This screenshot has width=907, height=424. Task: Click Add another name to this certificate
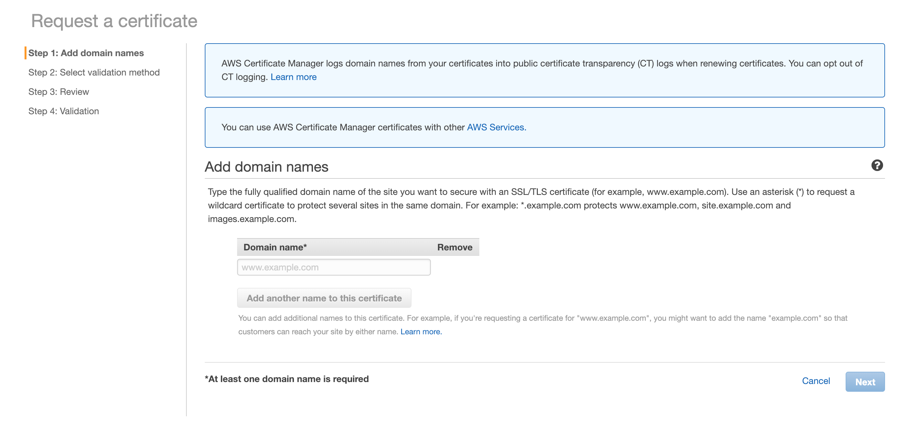click(x=324, y=298)
